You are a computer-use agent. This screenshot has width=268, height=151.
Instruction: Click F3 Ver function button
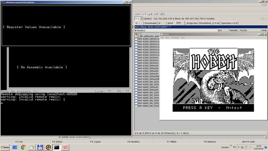click(19, 142)
